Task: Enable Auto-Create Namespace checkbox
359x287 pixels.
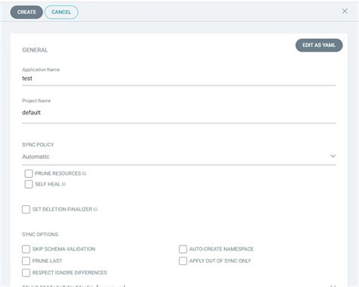Action: click(183, 249)
